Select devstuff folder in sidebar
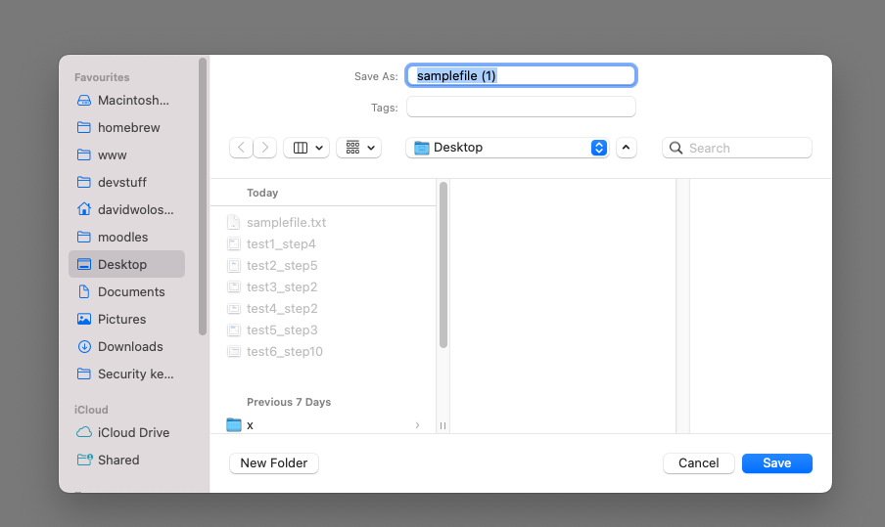885x527 pixels. 126,182
